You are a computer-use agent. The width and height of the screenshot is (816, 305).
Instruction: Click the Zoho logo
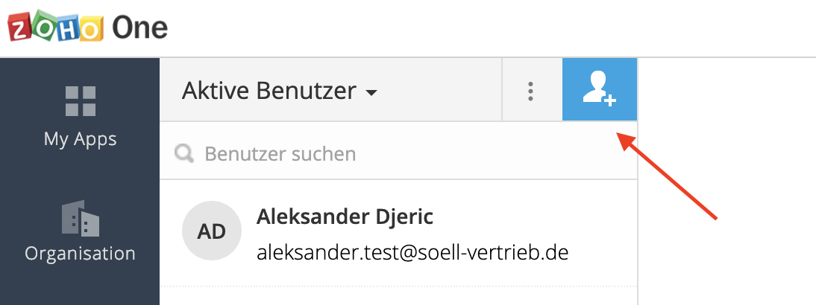56,28
